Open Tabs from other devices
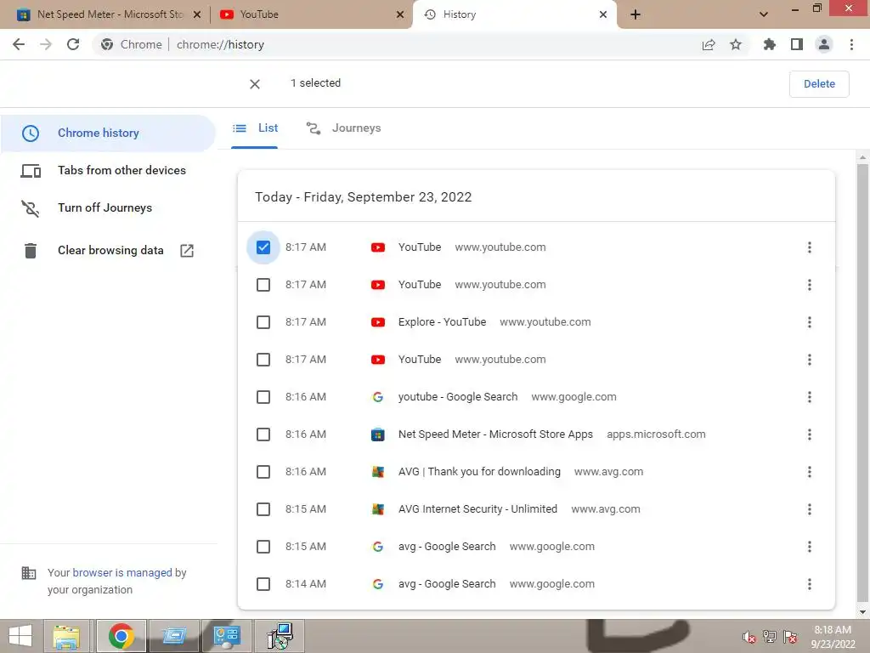This screenshot has height=653, width=870. pyautogui.click(x=108, y=170)
